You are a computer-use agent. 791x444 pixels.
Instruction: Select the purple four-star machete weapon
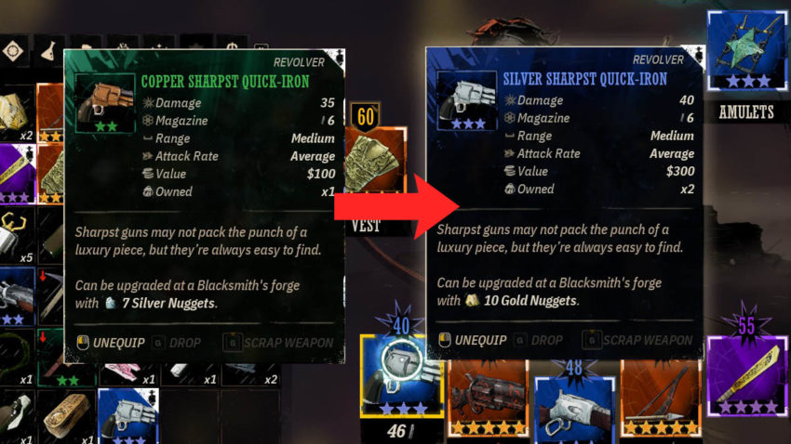coord(747,376)
